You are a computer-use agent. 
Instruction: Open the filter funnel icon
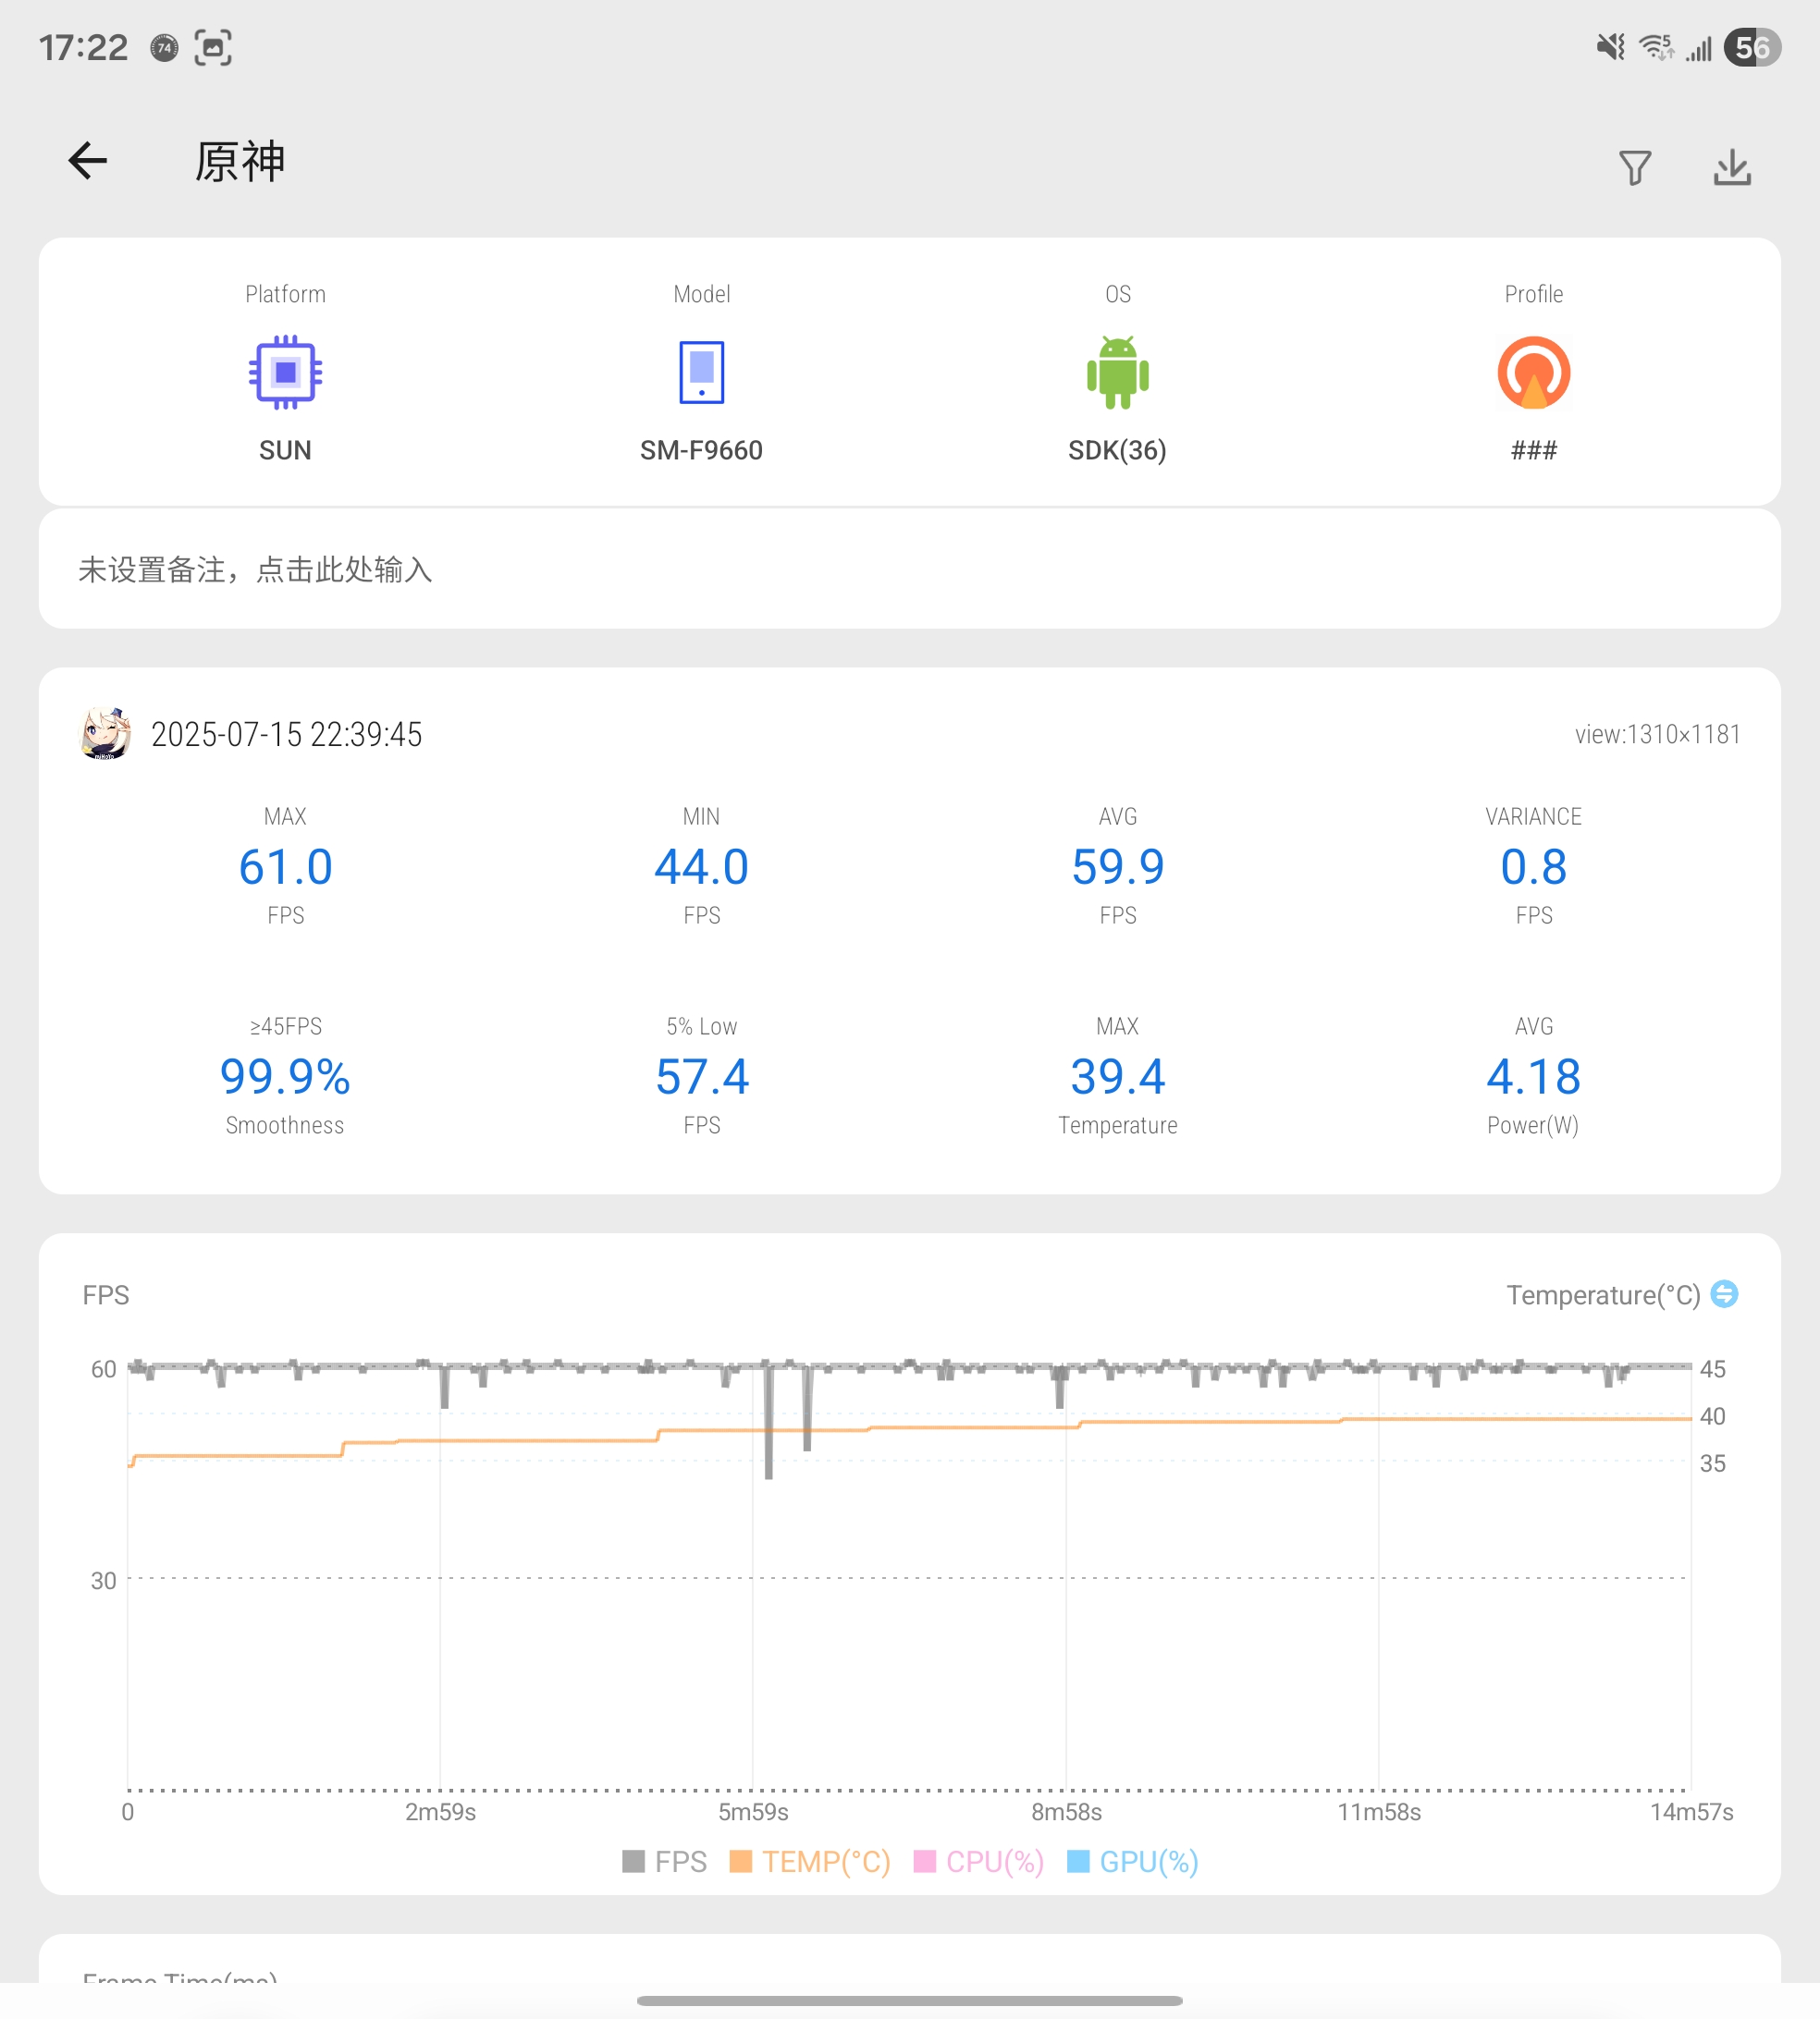pyautogui.click(x=1635, y=167)
